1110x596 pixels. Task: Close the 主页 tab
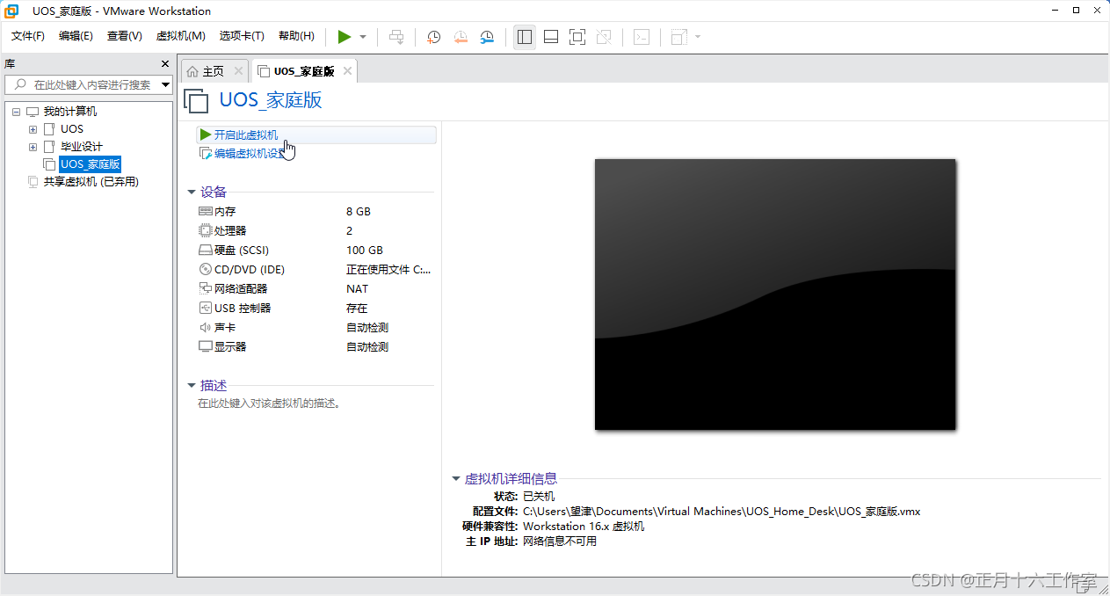click(238, 71)
